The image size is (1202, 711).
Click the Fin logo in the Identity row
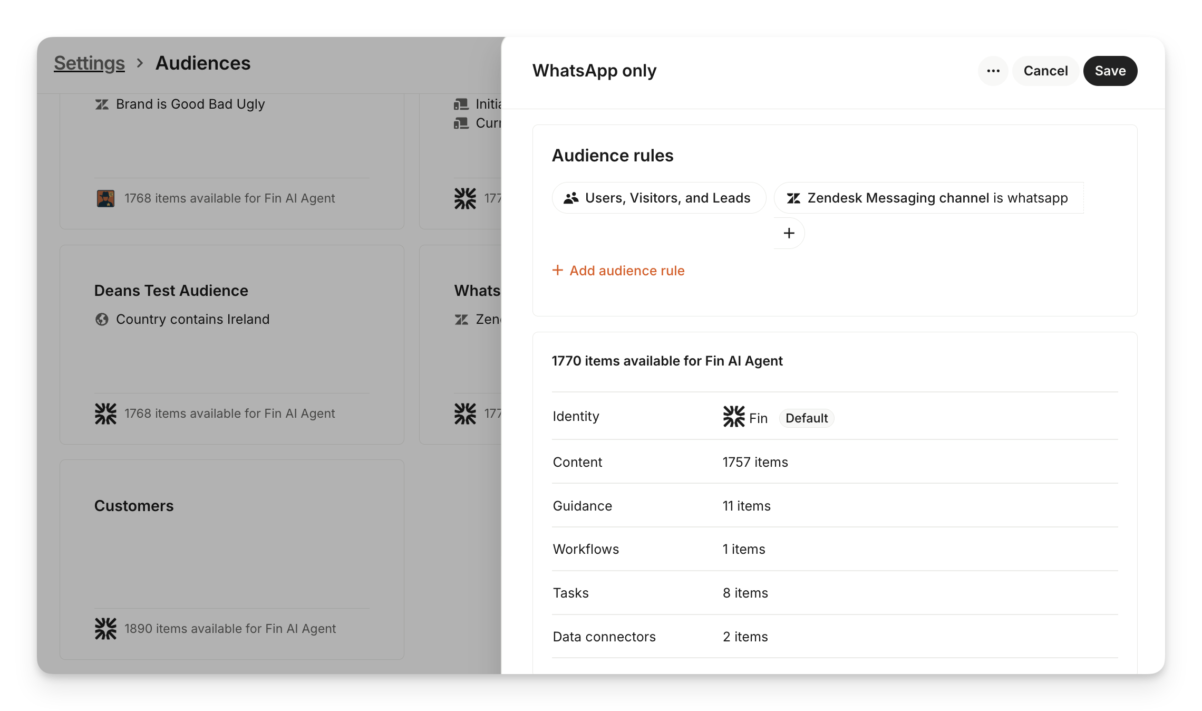733,417
